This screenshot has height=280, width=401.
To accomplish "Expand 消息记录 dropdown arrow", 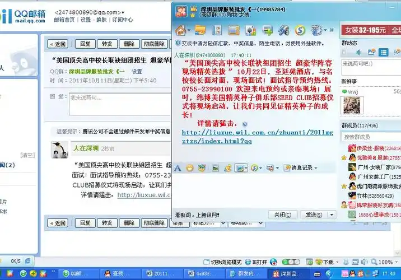I will pos(316,168).
